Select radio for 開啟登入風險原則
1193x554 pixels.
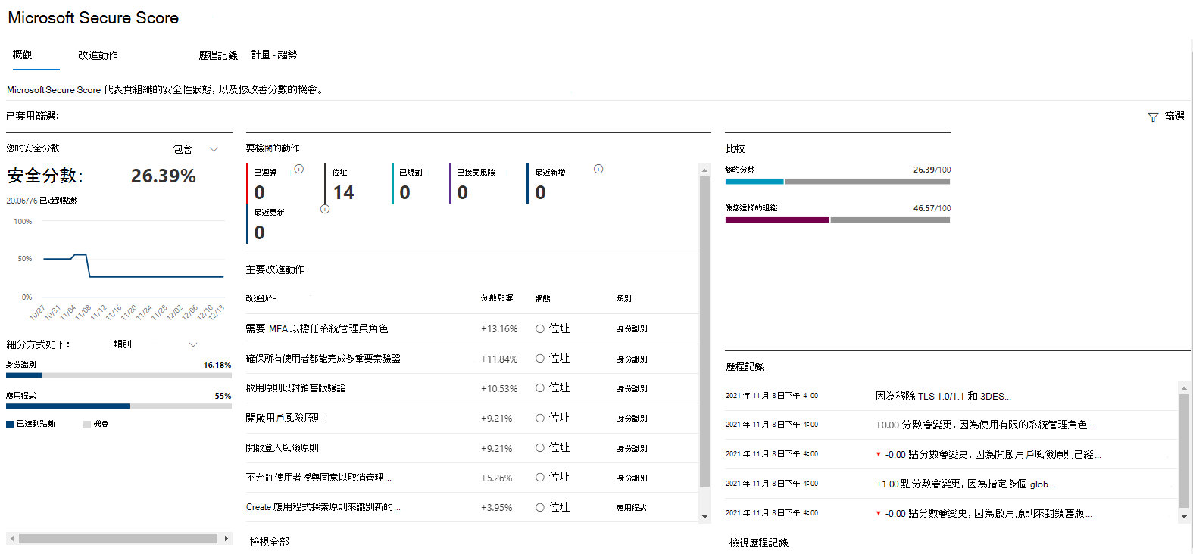[x=540, y=448]
